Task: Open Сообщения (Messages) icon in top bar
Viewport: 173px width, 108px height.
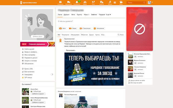Action: click(60, 2)
